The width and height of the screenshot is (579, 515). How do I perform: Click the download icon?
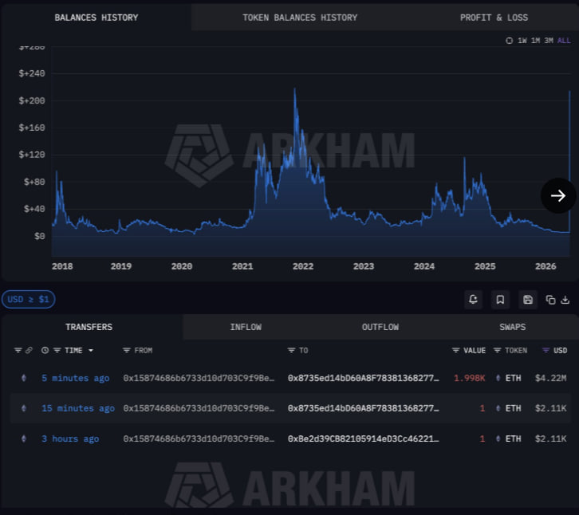point(565,300)
